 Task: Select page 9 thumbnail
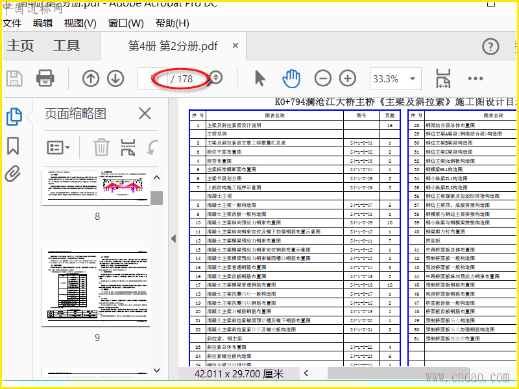[x=95, y=287]
